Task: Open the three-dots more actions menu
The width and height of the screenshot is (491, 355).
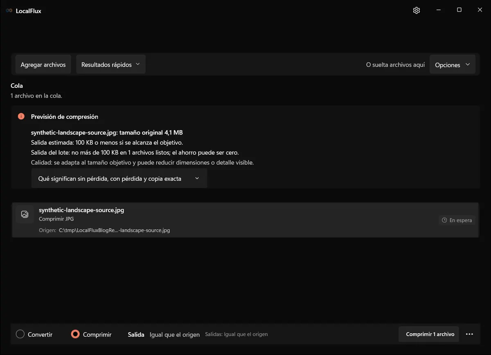Action: pyautogui.click(x=469, y=334)
